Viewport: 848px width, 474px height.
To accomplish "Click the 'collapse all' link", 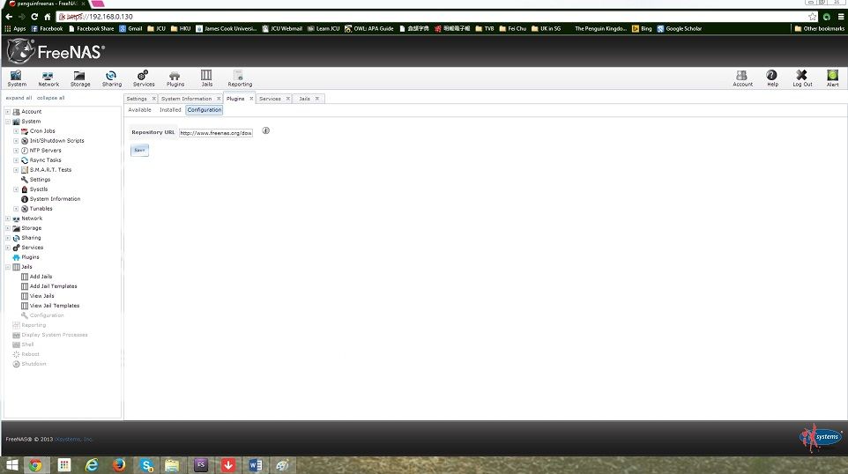I will pyautogui.click(x=50, y=98).
